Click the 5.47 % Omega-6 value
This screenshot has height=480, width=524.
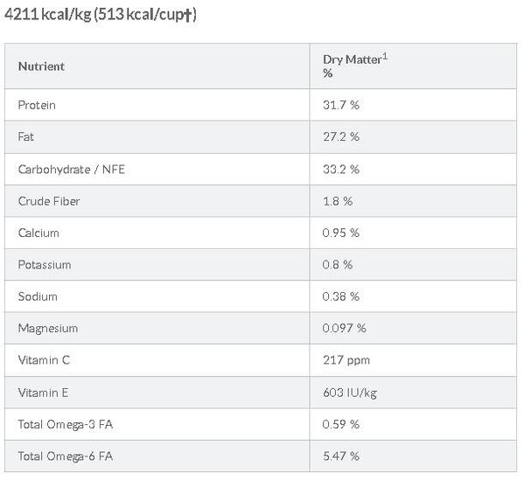tap(341, 456)
